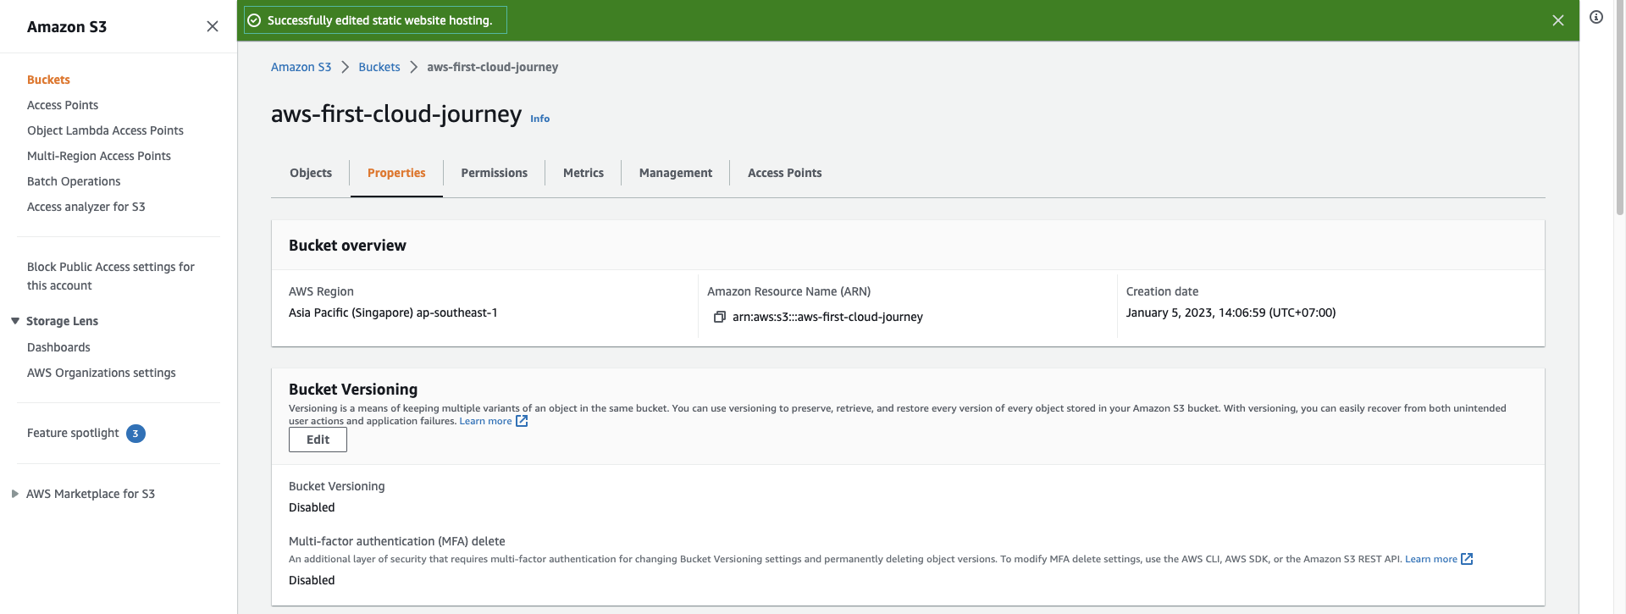Viewport: 1626px width, 614px height.
Task: Click Learn more link under Bucket Versioning
Action: [x=485, y=421]
